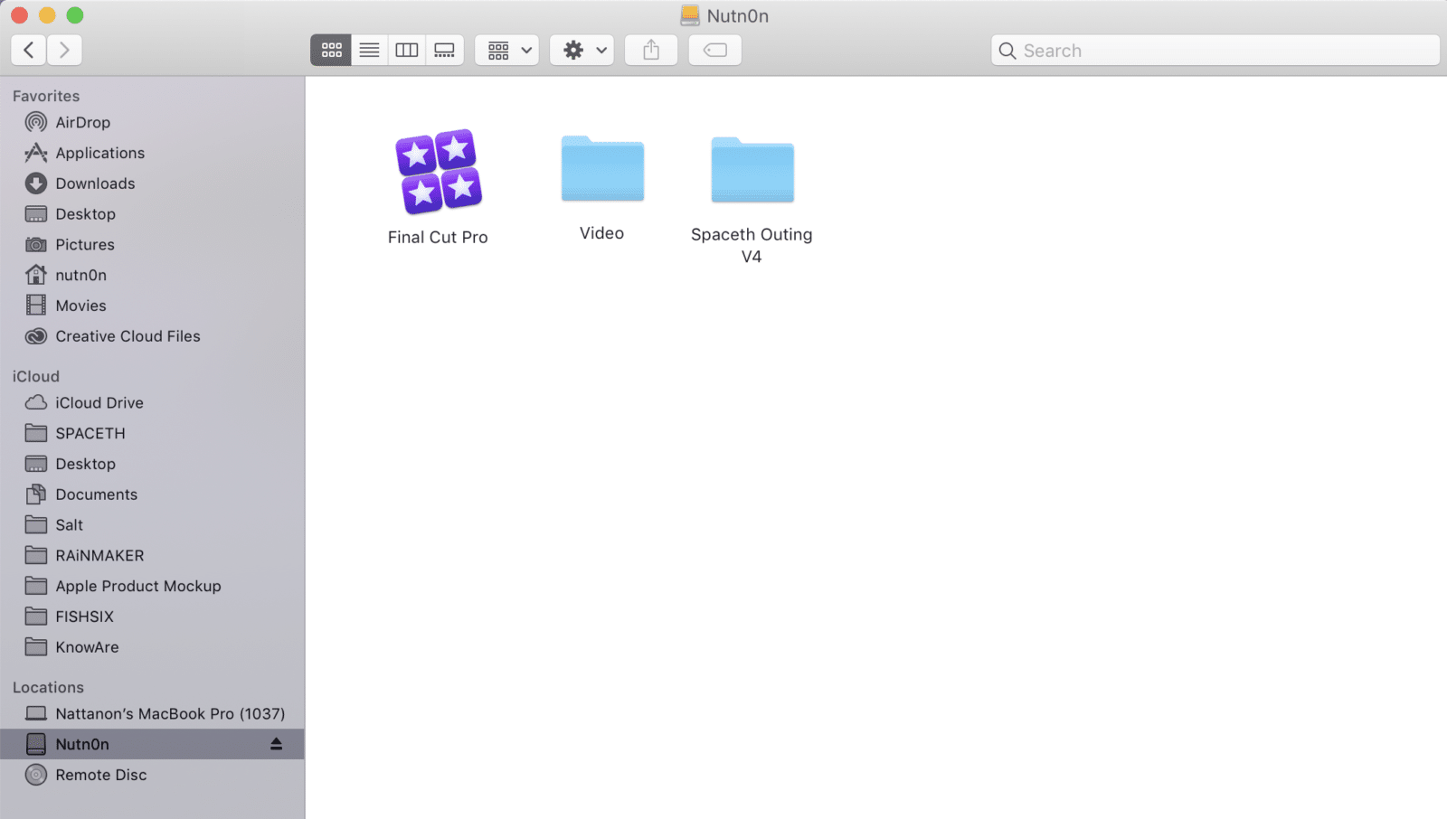This screenshot has width=1447, height=819.
Task: Go back with the left arrow
Action: click(29, 51)
